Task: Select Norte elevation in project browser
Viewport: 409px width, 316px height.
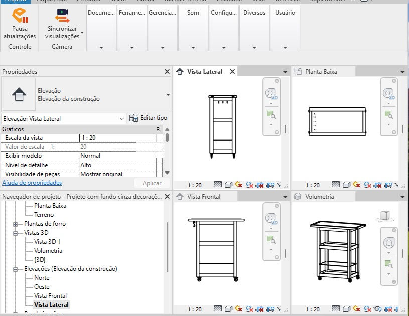Action: click(x=42, y=278)
